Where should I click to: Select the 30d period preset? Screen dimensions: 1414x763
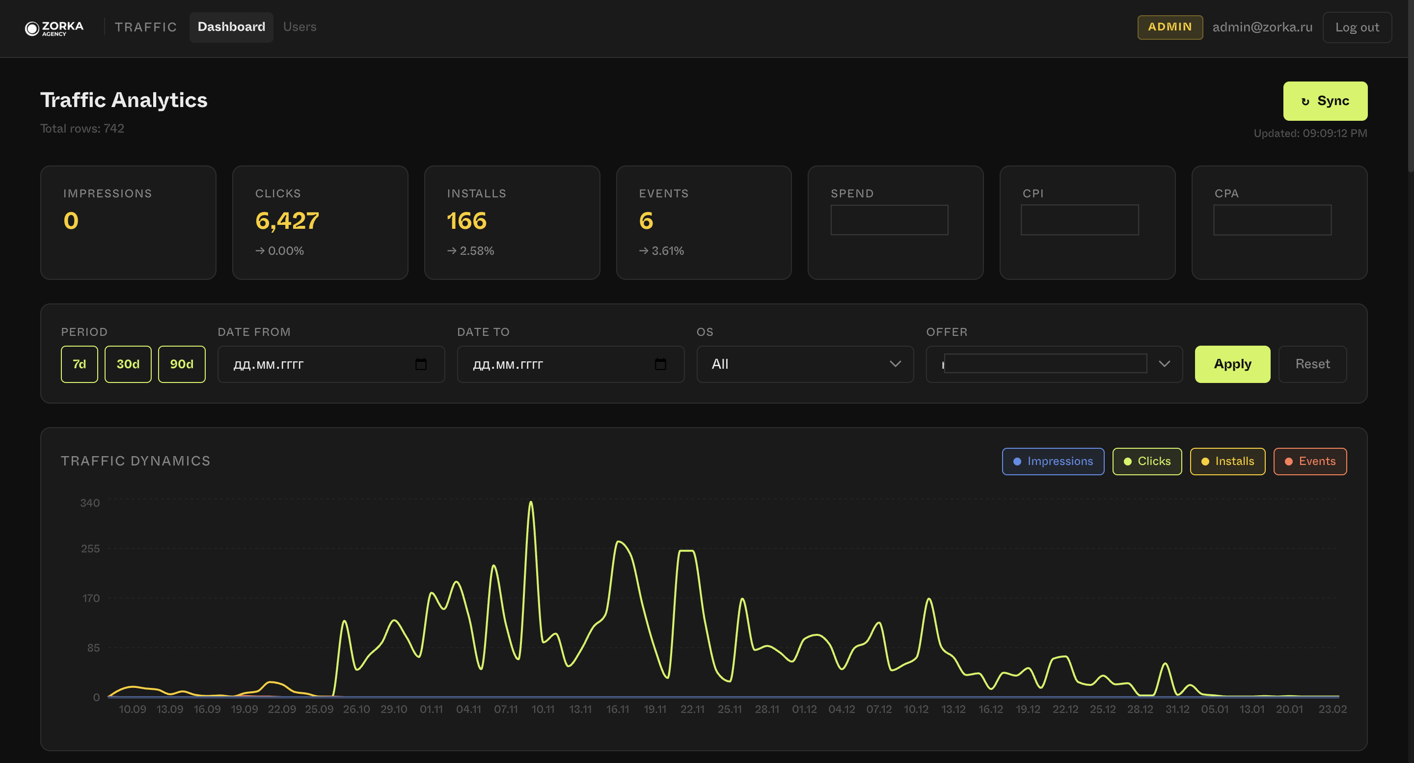pos(128,364)
